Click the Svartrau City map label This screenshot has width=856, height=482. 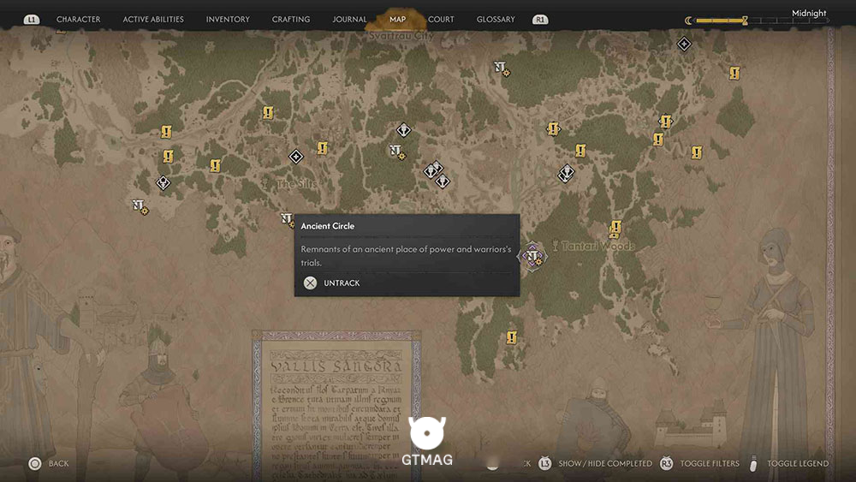click(x=401, y=35)
